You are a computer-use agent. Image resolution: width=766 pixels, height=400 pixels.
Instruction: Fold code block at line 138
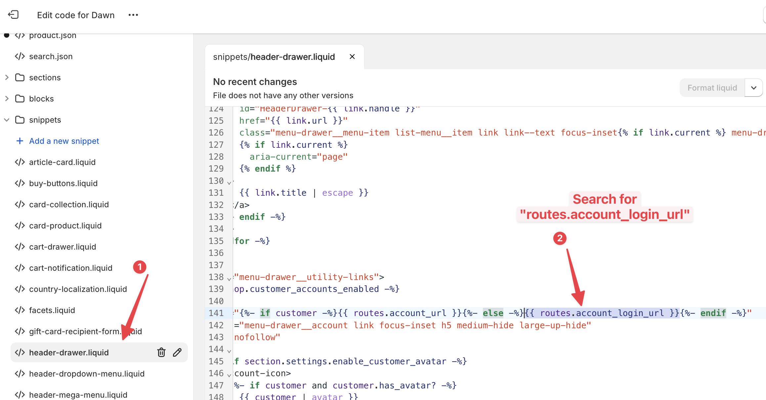pyautogui.click(x=229, y=279)
